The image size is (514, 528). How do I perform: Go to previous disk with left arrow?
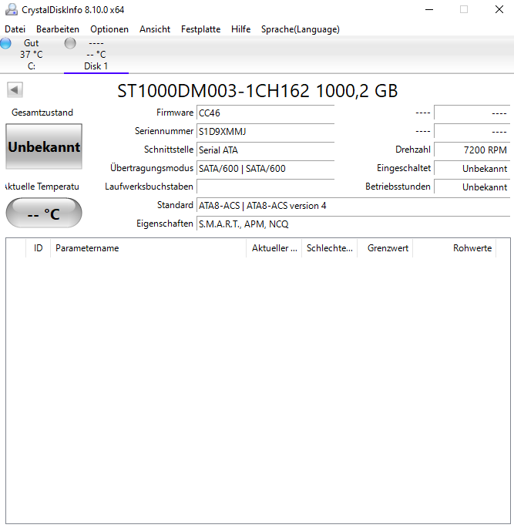pyautogui.click(x=15, y=90)
